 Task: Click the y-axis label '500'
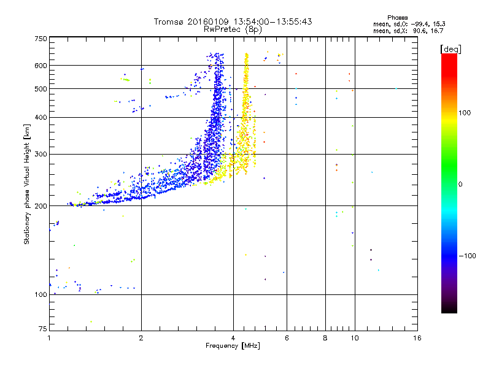coord(41,89)
